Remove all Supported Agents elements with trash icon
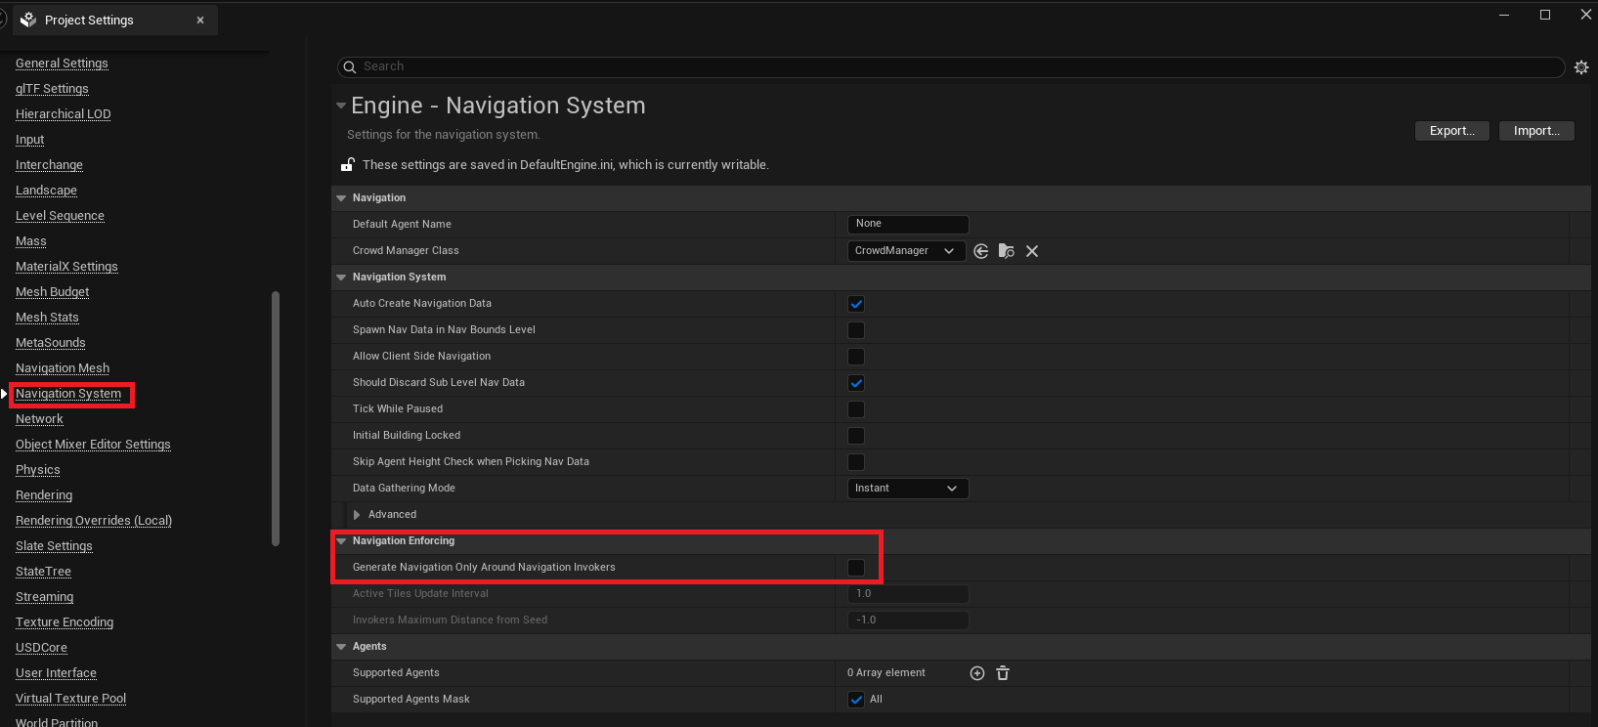Viewport: 1598px width, 727px height. pyautogui.click(x=1003, y=673)
